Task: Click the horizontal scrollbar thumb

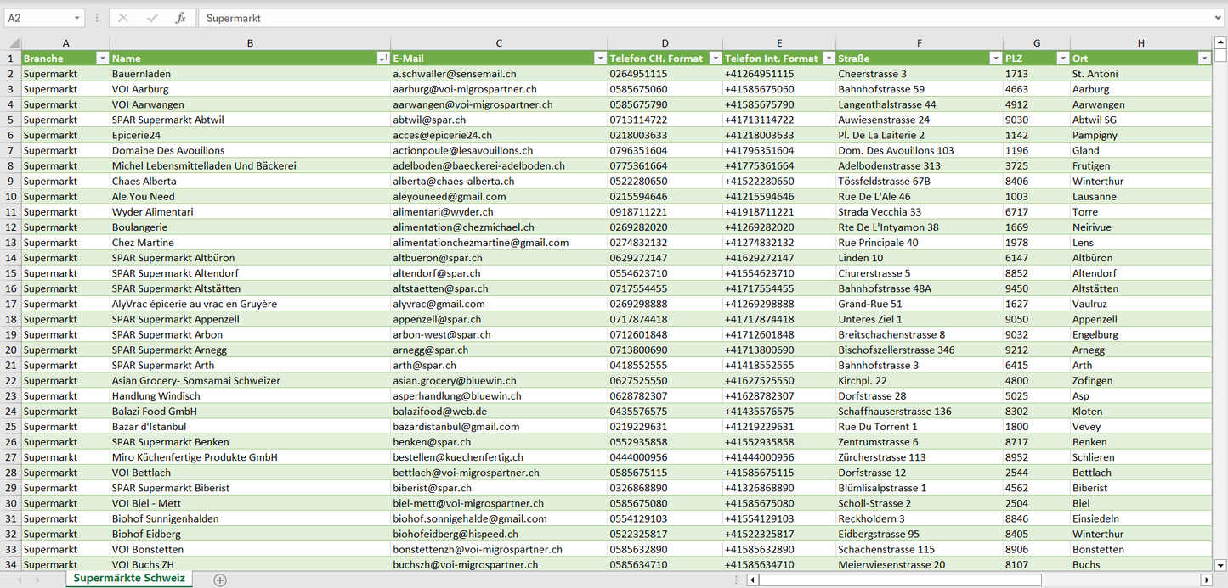Action: point(899,580)
